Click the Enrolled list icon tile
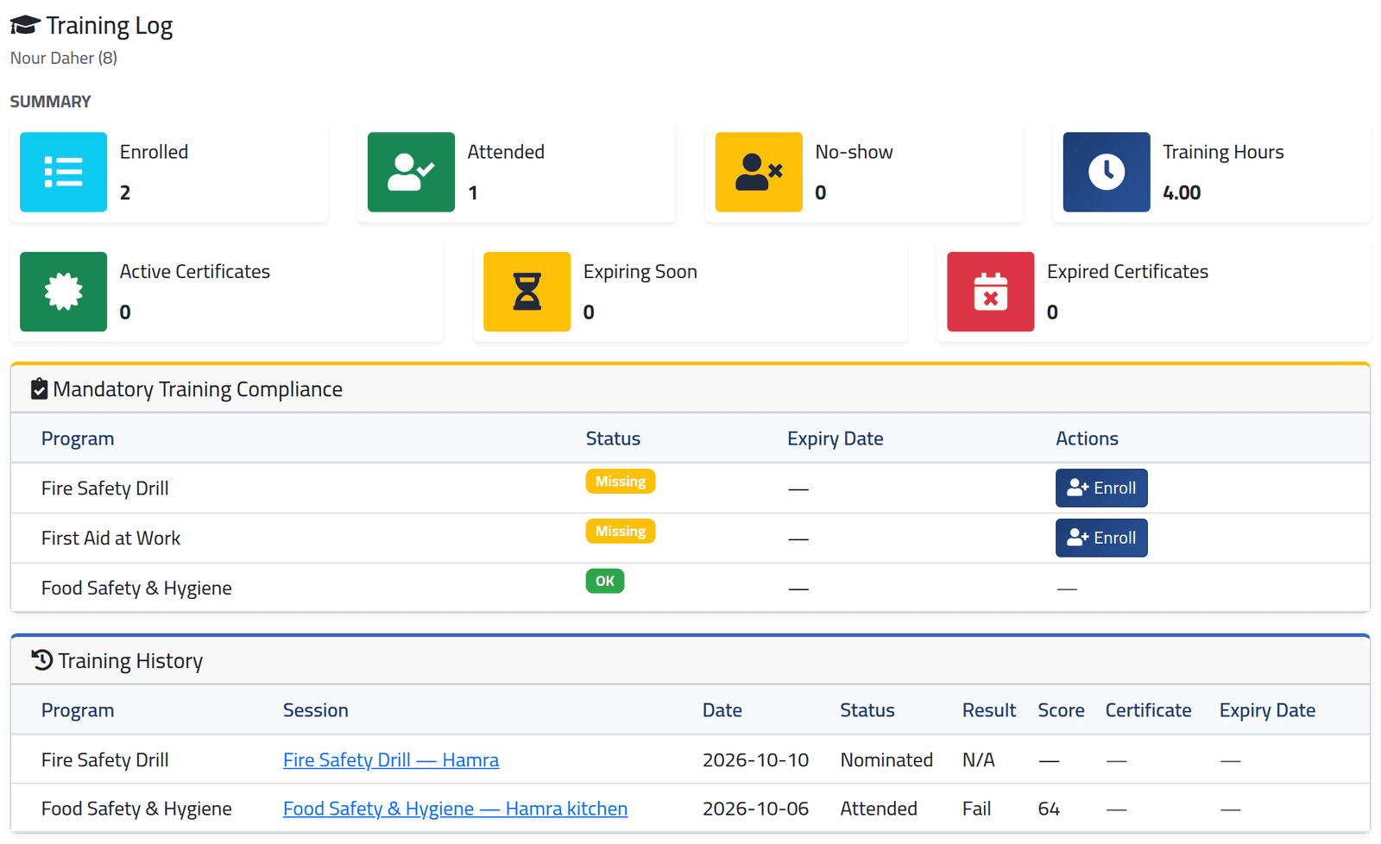Image resolution: width=1381 pixels, height=844 pixels. [x=63, y=172]
